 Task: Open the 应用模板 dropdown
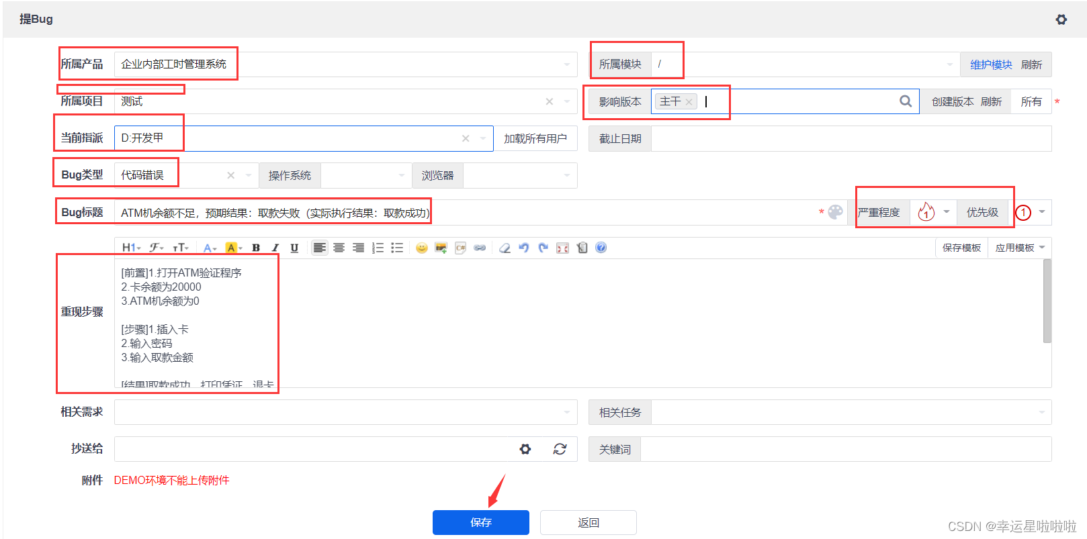1020,248
